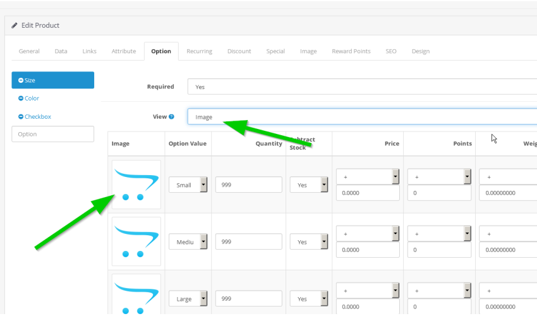Open the points prefix dropdown in Medium row
Screen dimensions: 537x316
coord(440,234)
